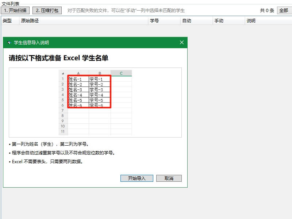Select column B header in the Excel preview
292x219 pixels.
point(99,73)
